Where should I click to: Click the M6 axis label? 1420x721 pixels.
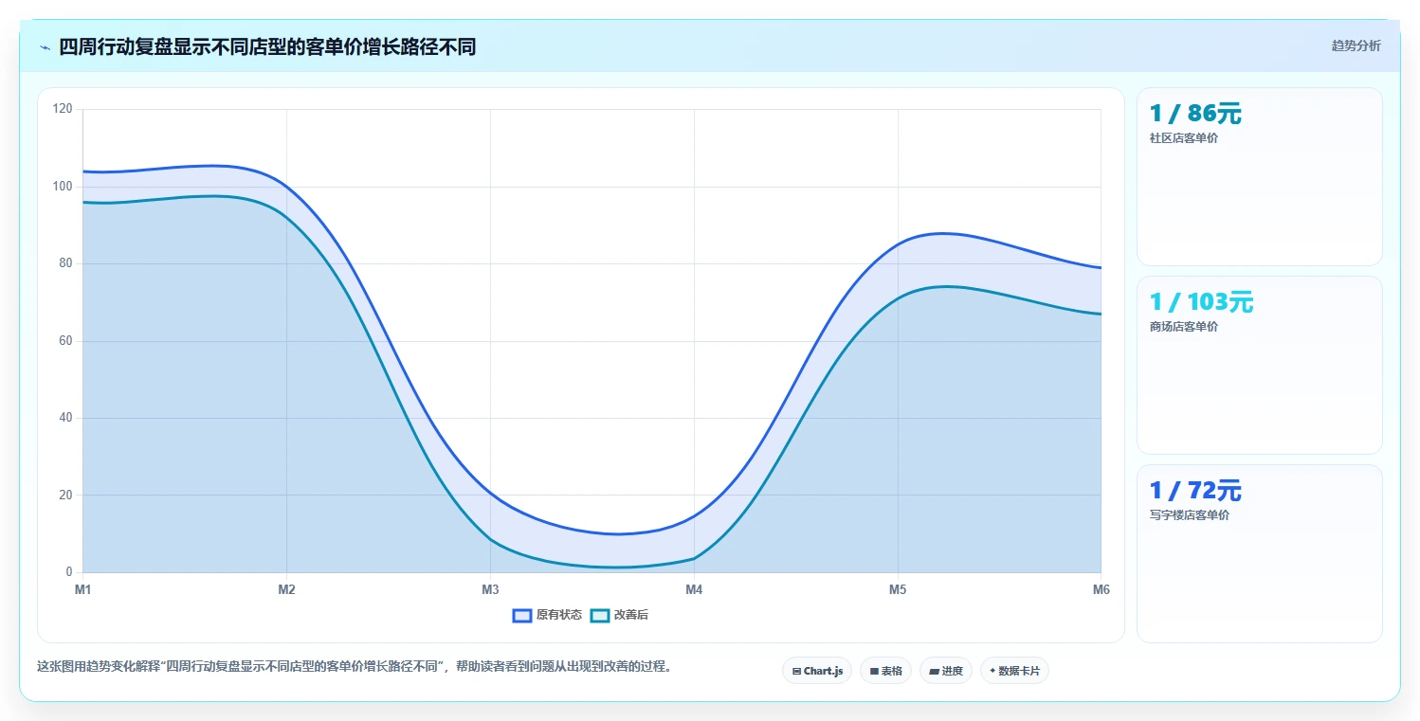(1101, 589)
